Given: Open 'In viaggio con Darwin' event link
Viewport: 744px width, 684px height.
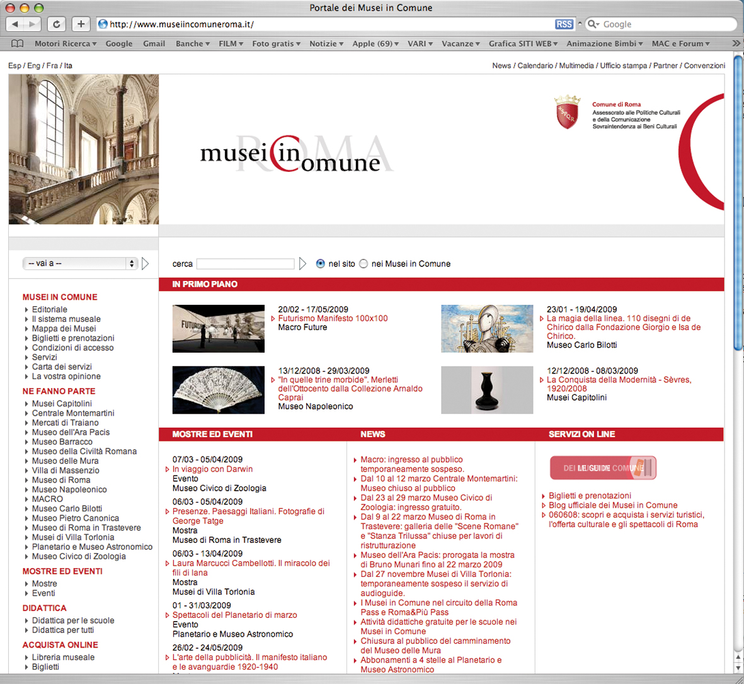Looking at the screenshot, I should [212, 469].
